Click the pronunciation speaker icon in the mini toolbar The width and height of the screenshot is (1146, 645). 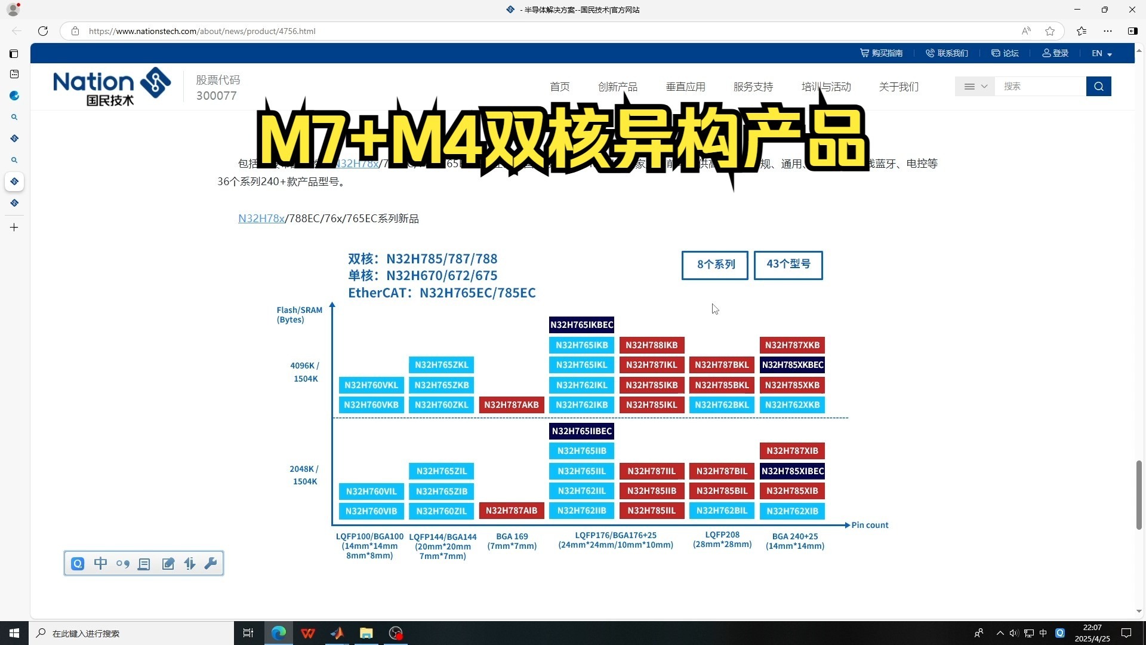[x=123, y=564]
